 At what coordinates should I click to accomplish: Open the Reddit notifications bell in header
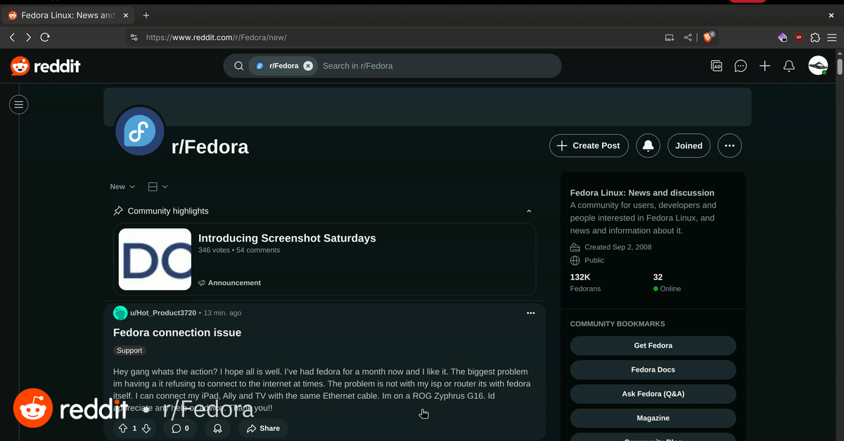789,66
